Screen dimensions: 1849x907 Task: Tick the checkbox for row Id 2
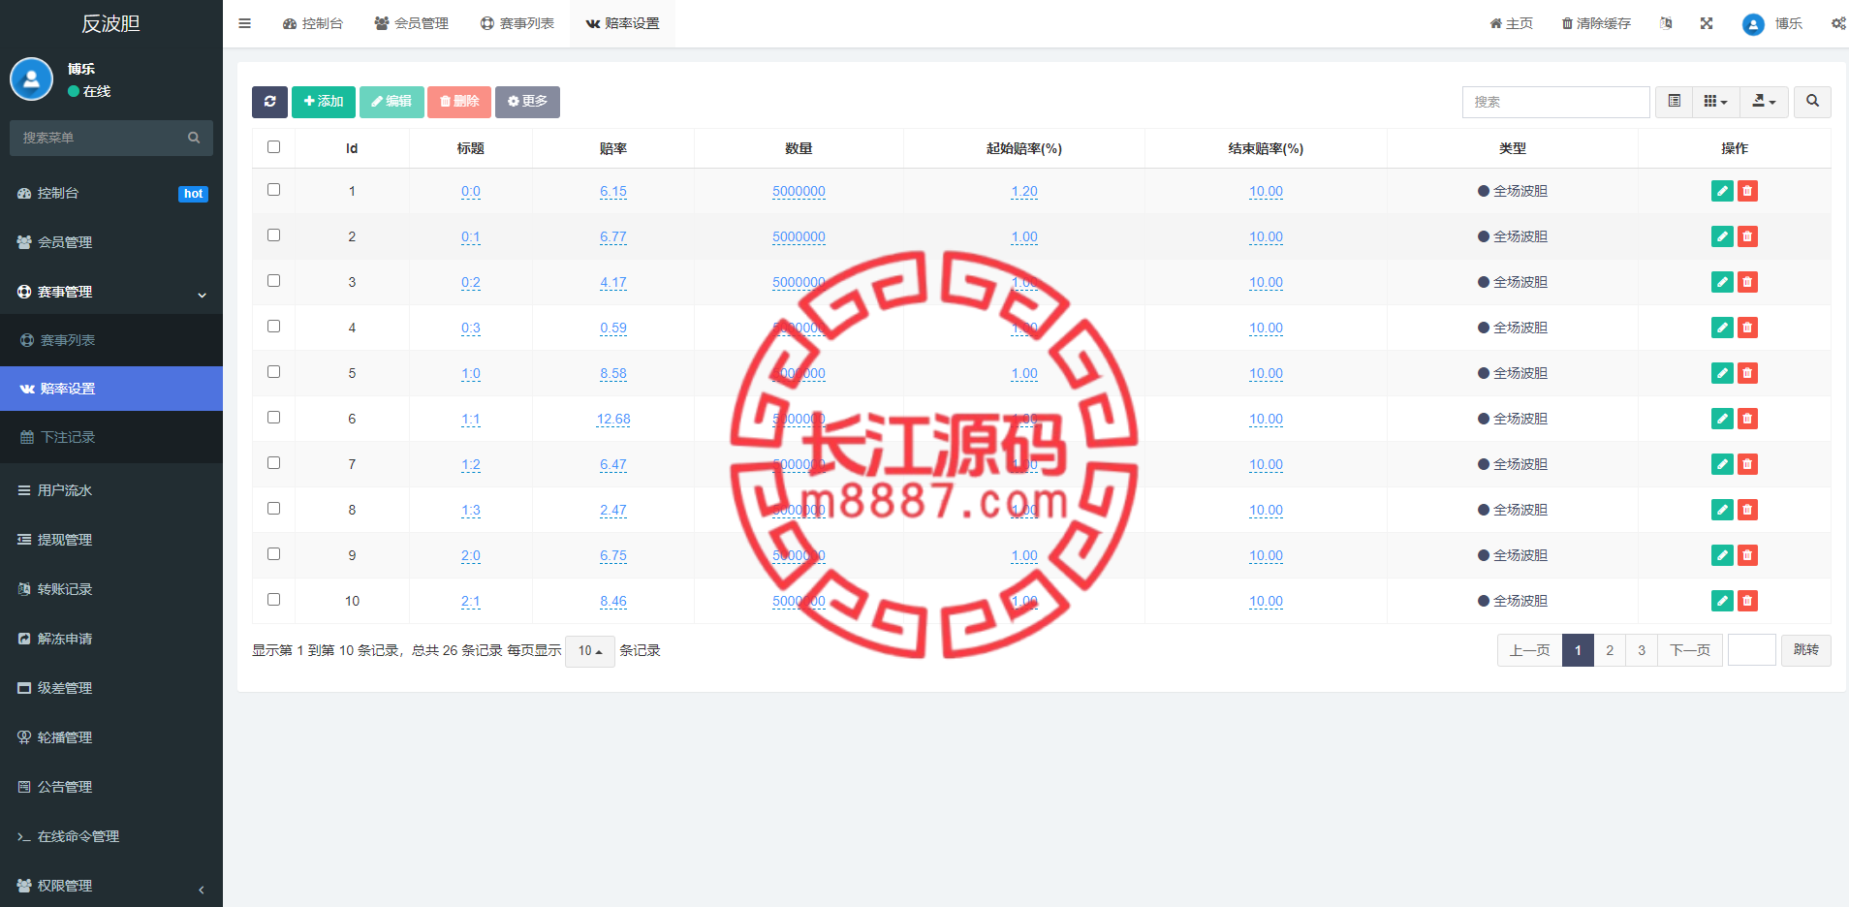(273, 235)
